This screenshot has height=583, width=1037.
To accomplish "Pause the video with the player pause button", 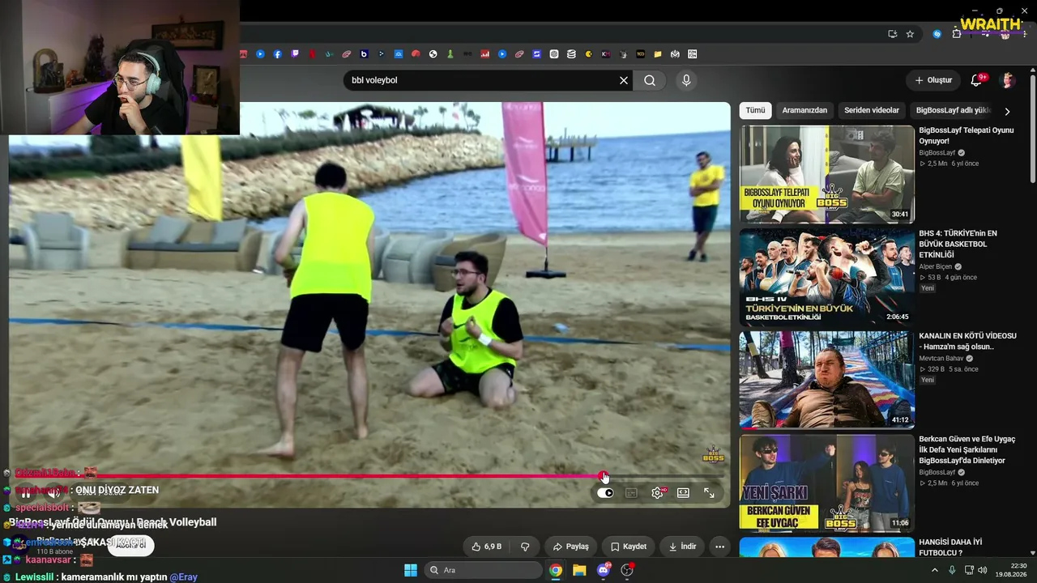I will pyautogui.click(x=25, y=492).
